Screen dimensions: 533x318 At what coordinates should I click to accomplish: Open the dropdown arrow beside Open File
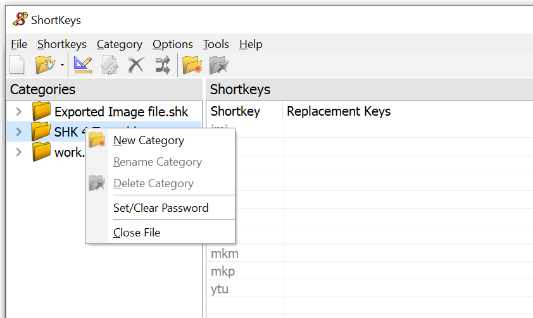[62, 65]
